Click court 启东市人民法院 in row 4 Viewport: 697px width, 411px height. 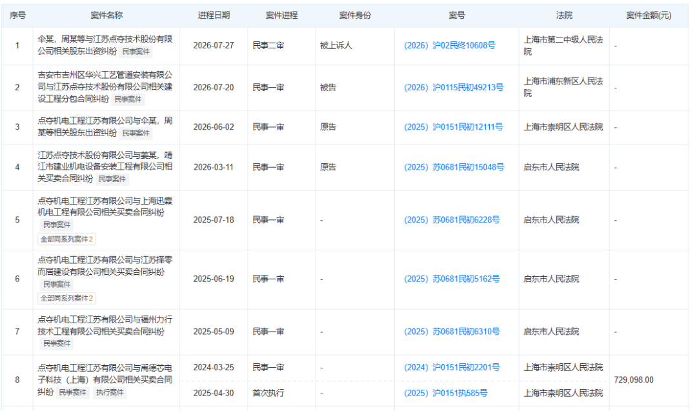click(x=551, y=168)
